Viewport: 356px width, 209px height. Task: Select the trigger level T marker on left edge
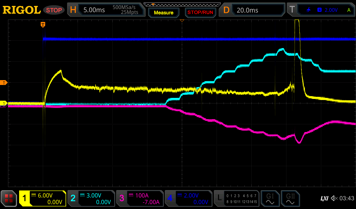[4, 83]
